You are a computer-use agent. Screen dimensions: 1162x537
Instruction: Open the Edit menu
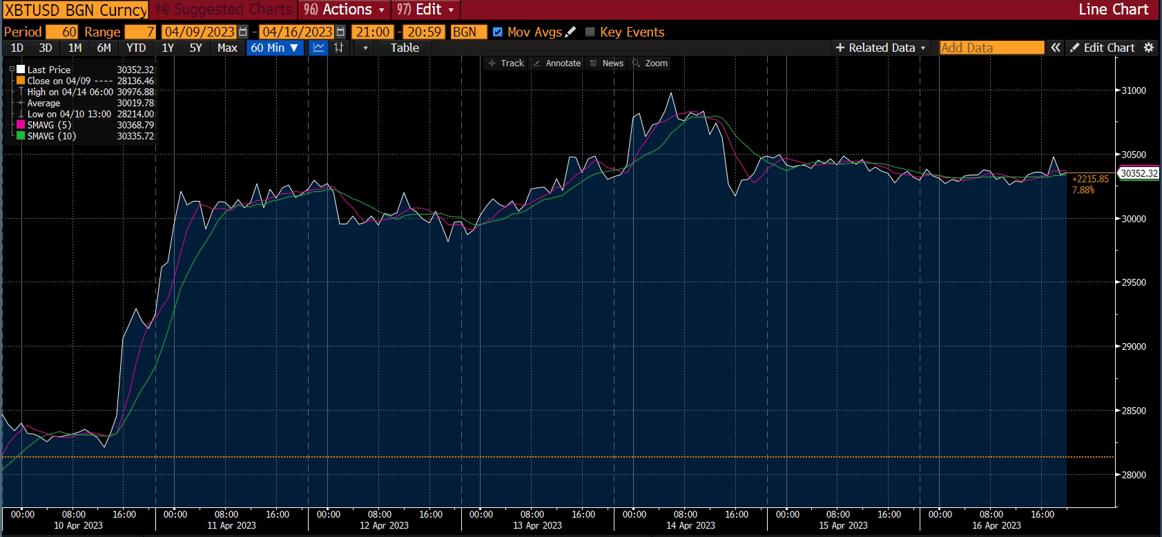click(425, 10)
